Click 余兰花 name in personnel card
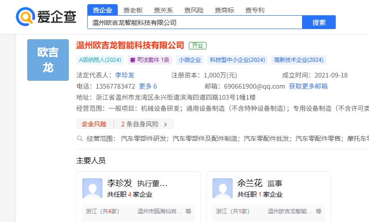369x222 pixels. pos(250,183)
